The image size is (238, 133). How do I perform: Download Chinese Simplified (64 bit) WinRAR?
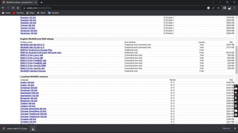pyautogui.click(x=33, y=109)
